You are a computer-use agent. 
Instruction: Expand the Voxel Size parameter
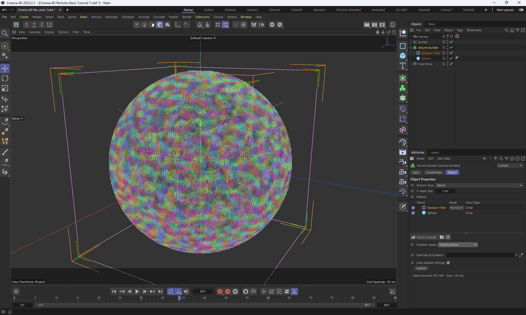tap(417, 191)
